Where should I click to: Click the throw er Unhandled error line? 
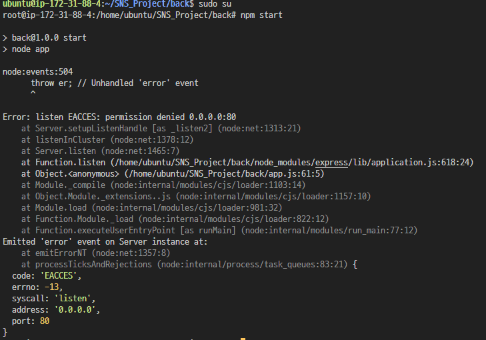pyautogui.click(x=115, y=83)
